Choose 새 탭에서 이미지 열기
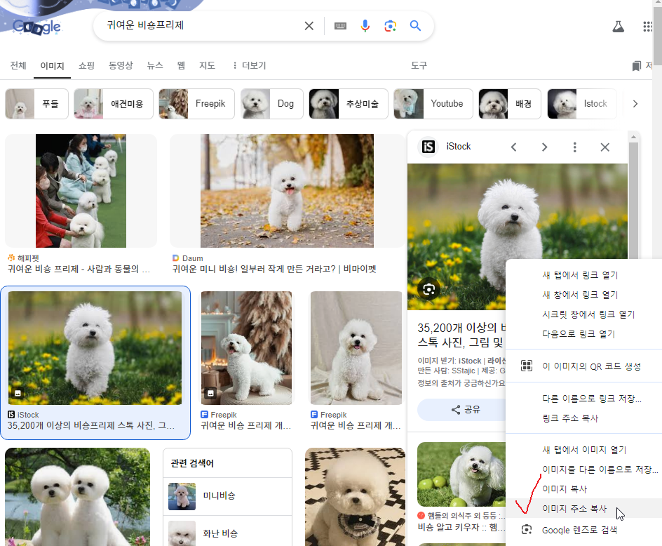Viewport: 662px width, 546px height. click(x=583, y=450)
